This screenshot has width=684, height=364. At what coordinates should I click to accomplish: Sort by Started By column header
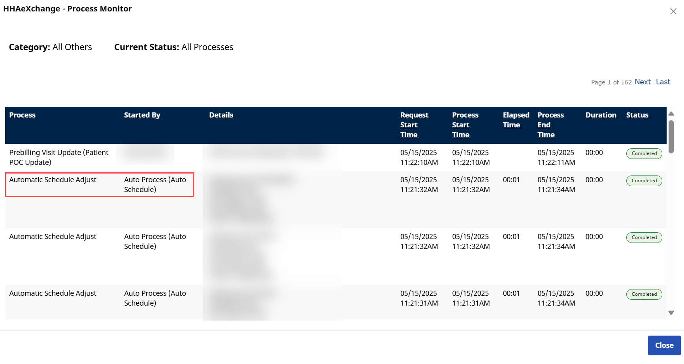click(142, 115)
